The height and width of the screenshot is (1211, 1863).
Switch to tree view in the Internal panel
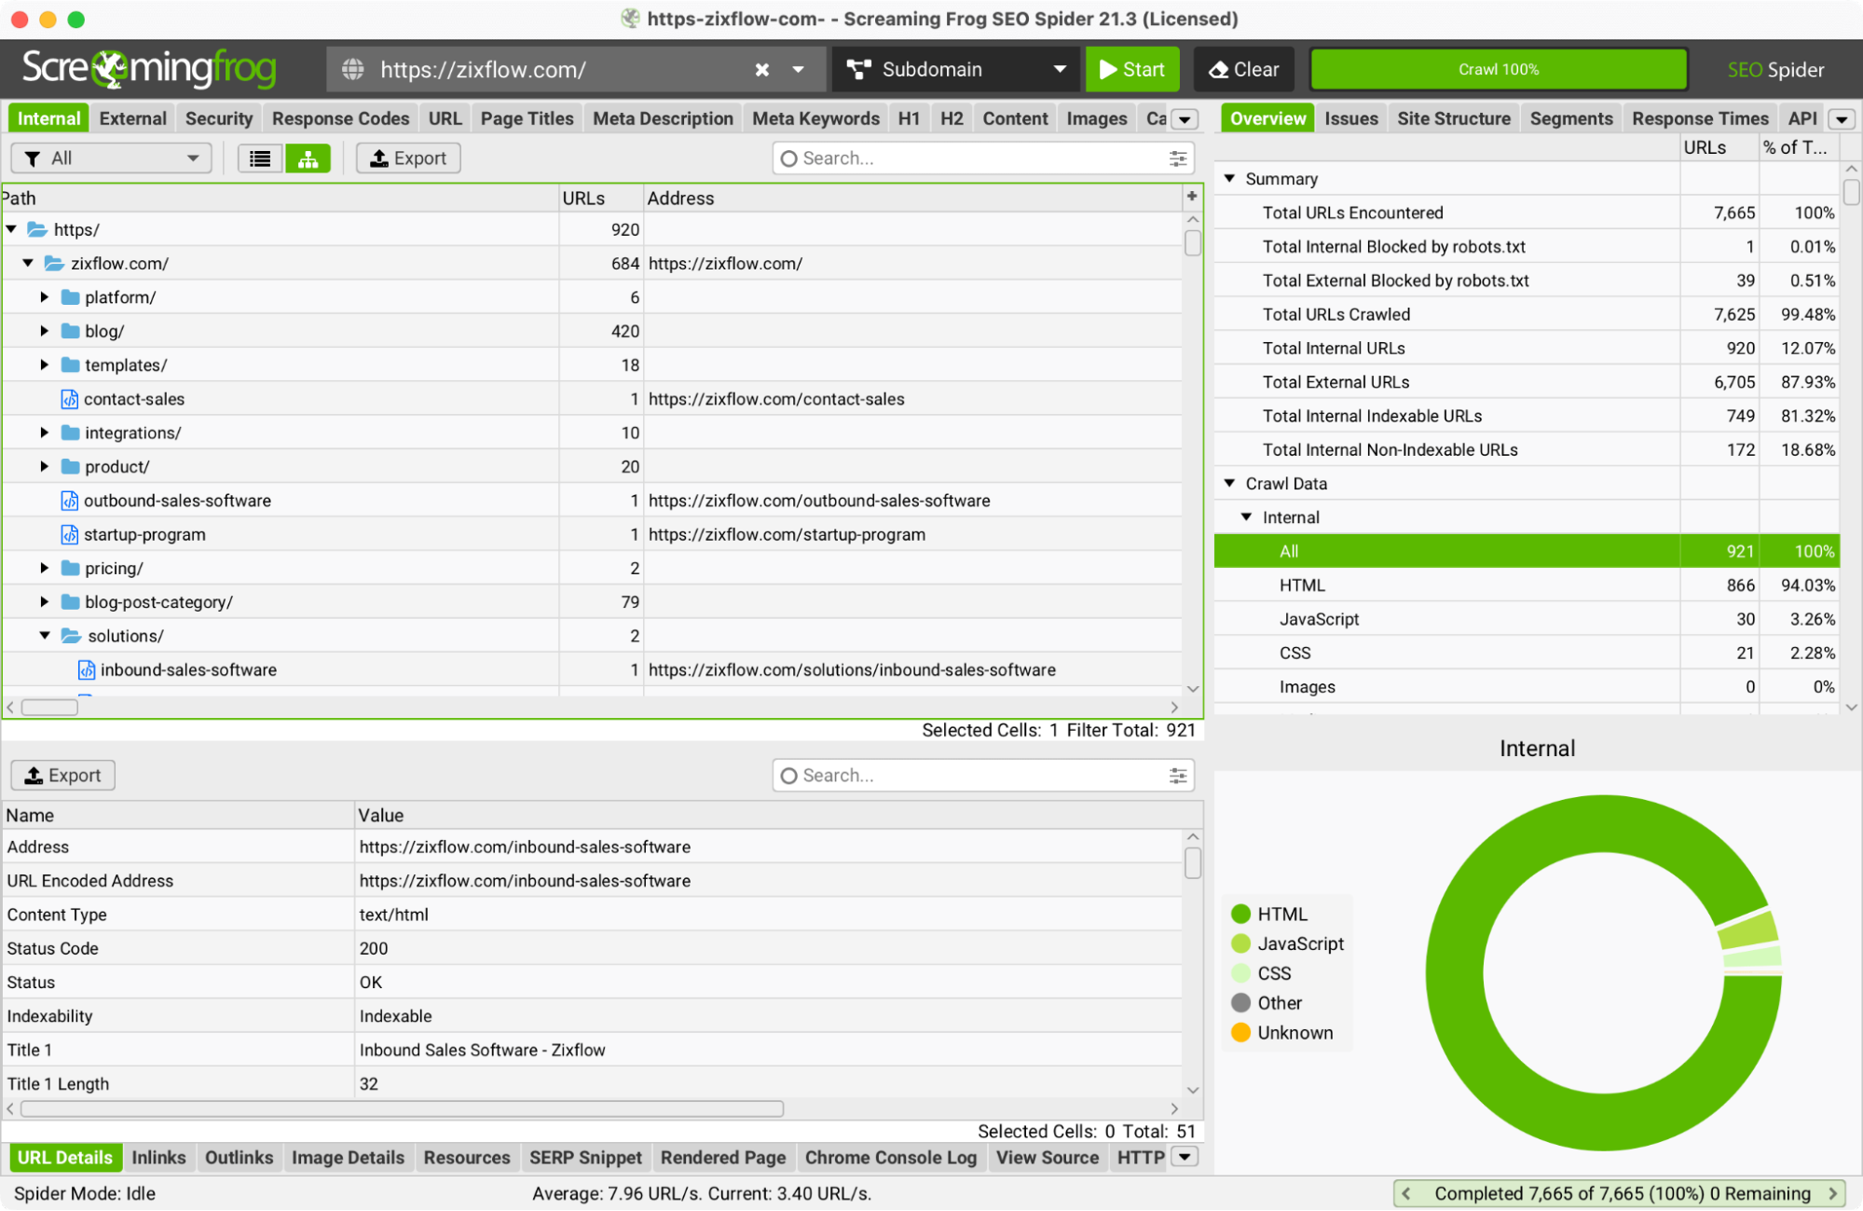pos(308,158)
